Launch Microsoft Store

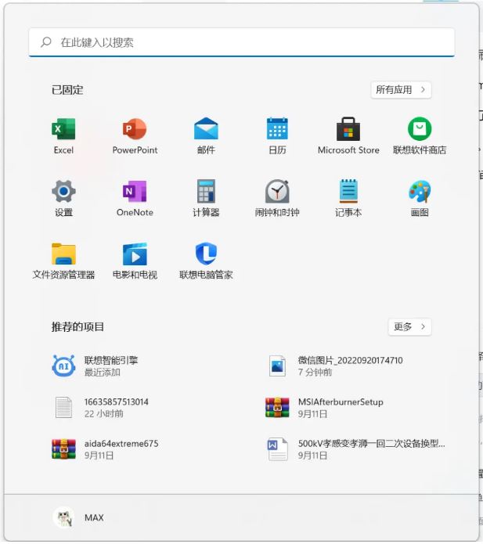tap(348, 136)
